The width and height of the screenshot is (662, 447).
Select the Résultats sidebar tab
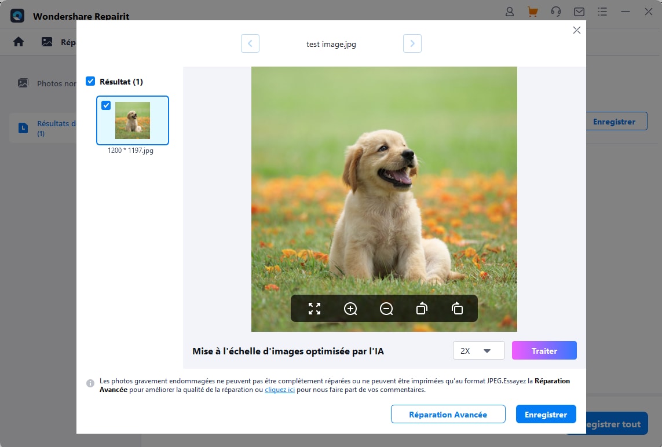43,128
